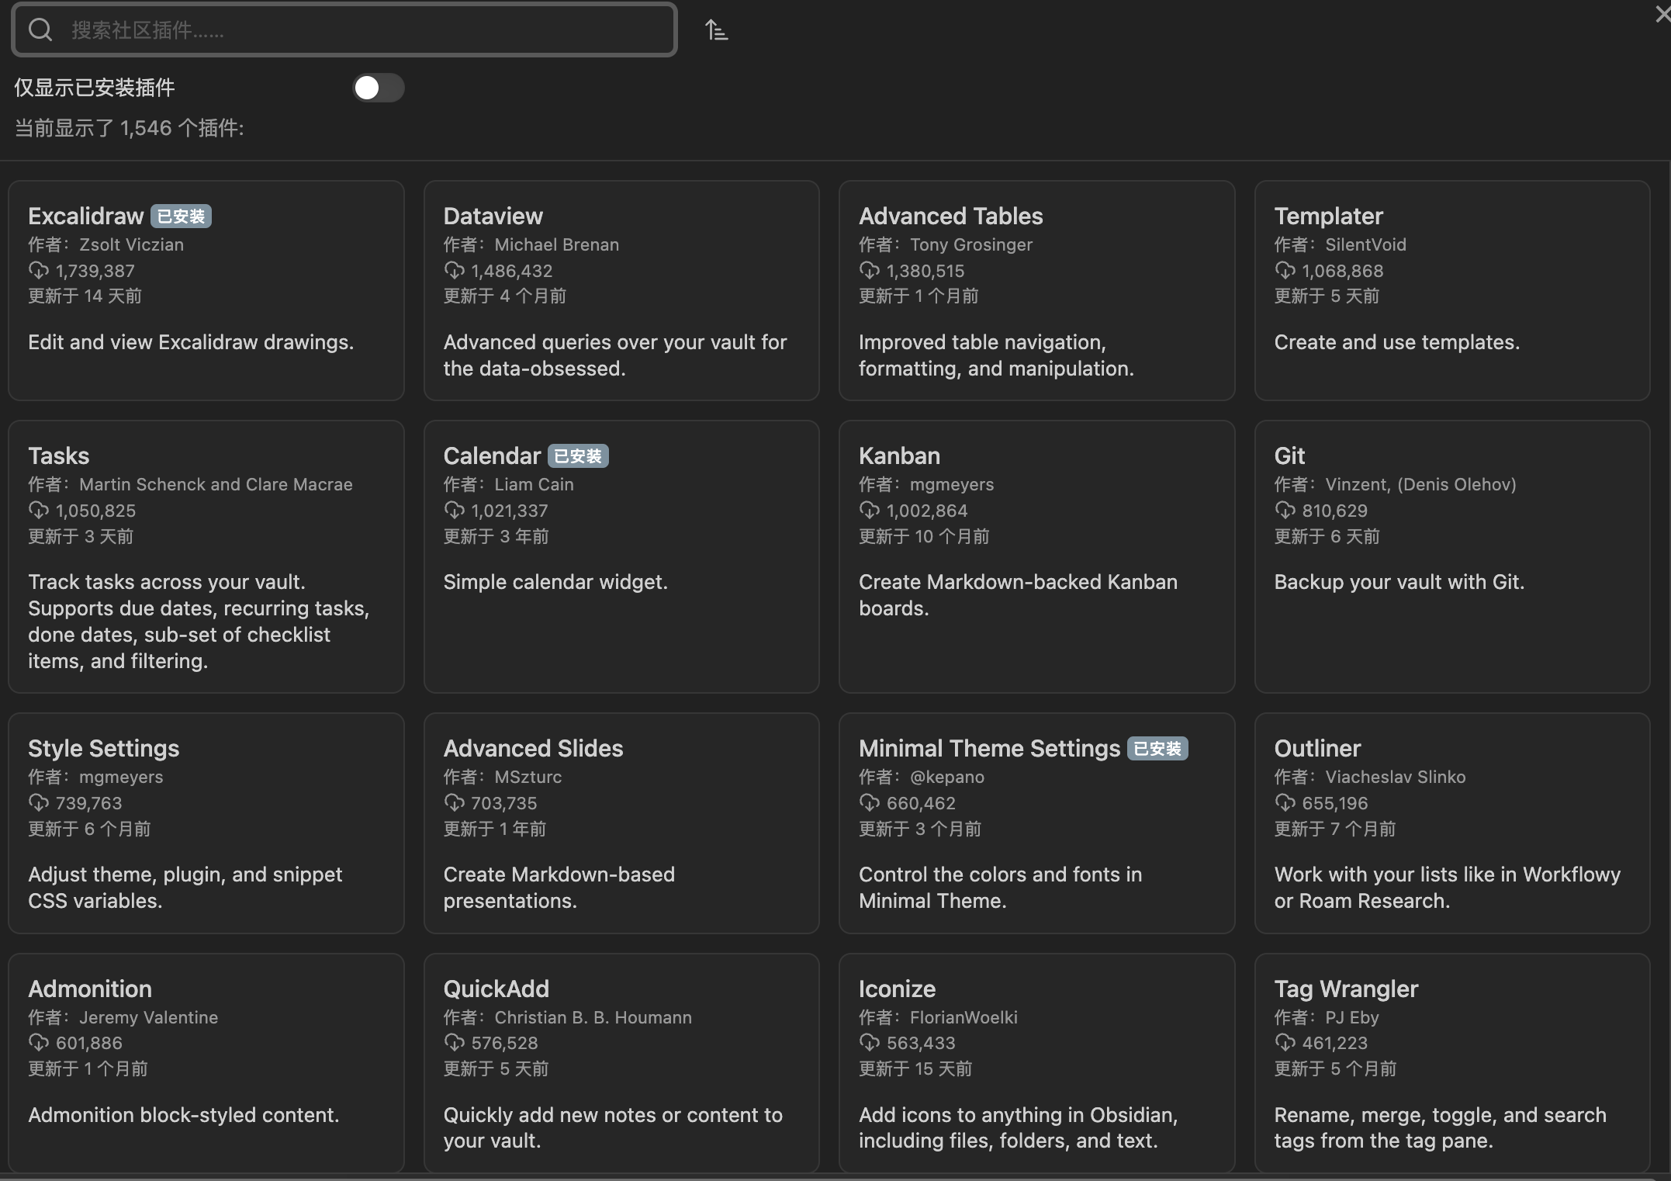Image resolution: width=1671 pixels, height=1181 pixels.
Task: Click the community plugin search field
Action: point(365,30)
